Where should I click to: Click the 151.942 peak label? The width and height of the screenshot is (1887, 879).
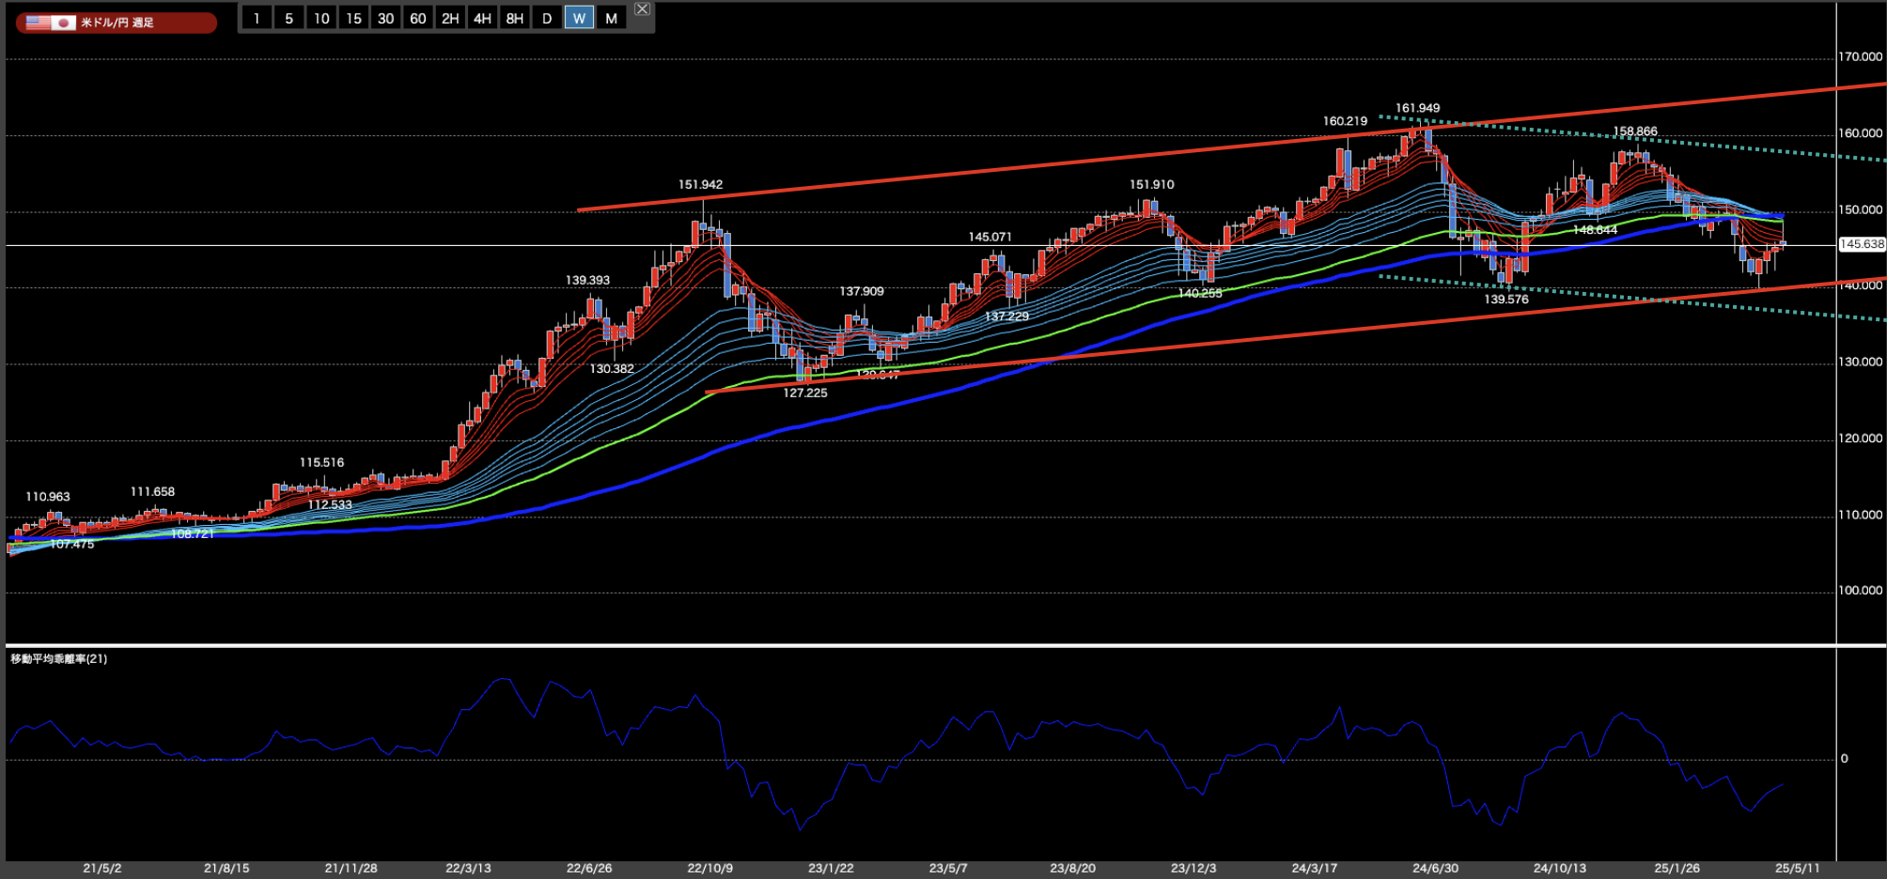[700, 185]
